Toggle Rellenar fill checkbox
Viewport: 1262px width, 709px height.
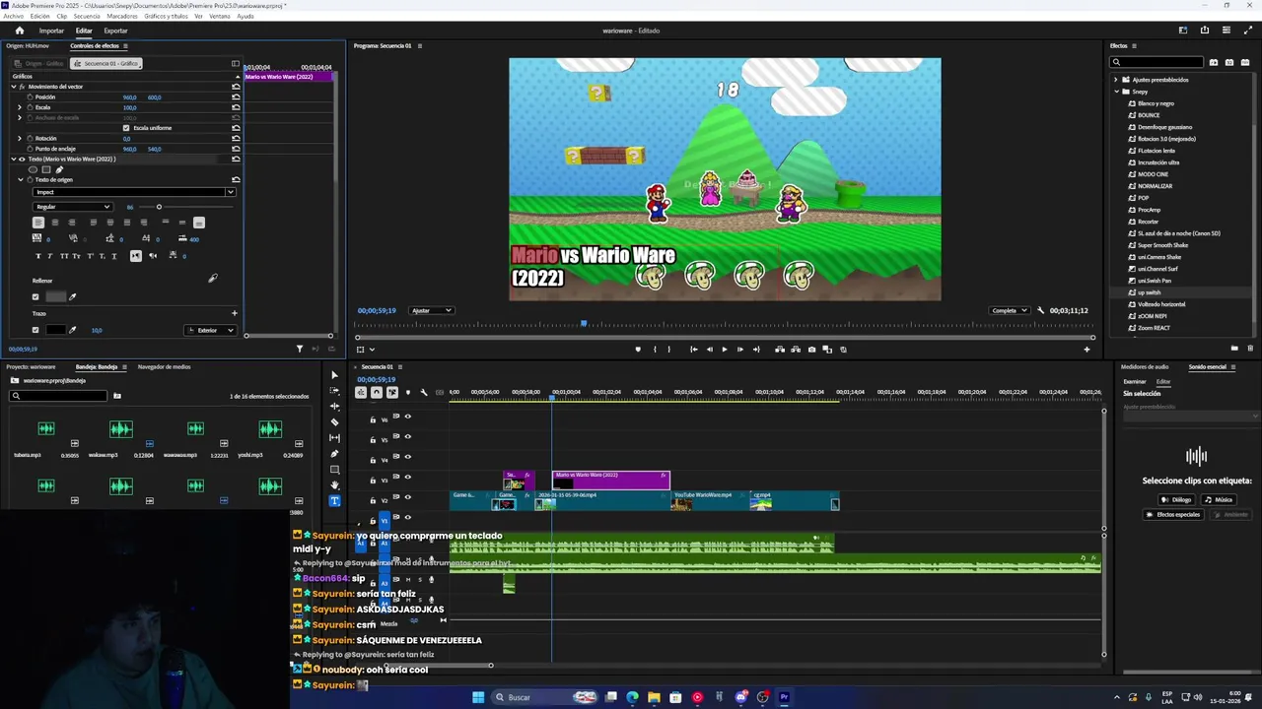pyautogui.click(x=35, y=296)
